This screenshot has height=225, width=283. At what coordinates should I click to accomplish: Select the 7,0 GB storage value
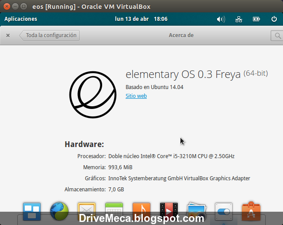(116, 190)
